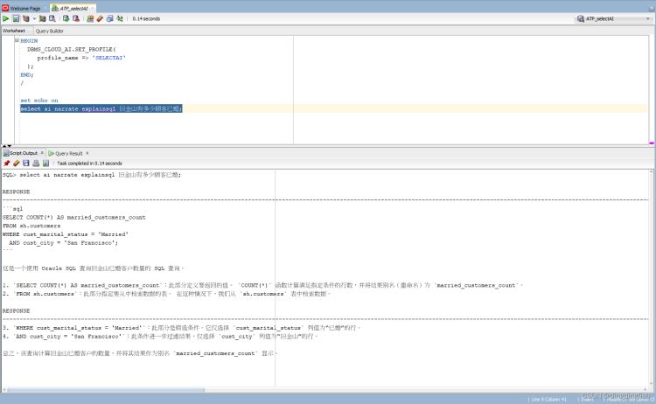Click the first RESPONSE heading in output

pyautogui.click(x=17, y=192)
